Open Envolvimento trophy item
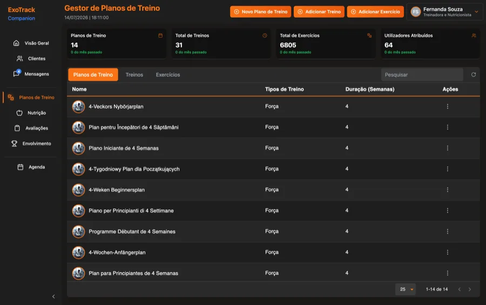This screenshot has height=305, width=486. (31, 144)
